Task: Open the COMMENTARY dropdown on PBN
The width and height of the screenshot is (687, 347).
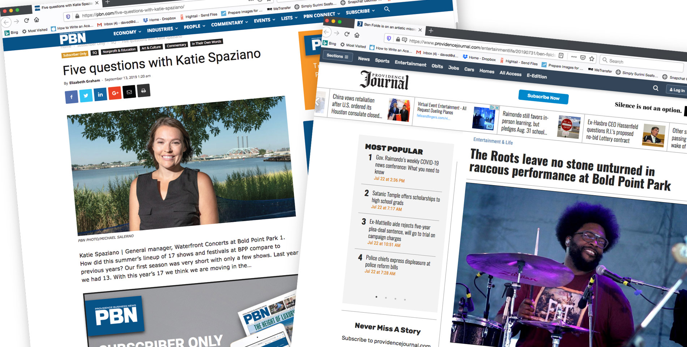Action: (x=229, y=23)
